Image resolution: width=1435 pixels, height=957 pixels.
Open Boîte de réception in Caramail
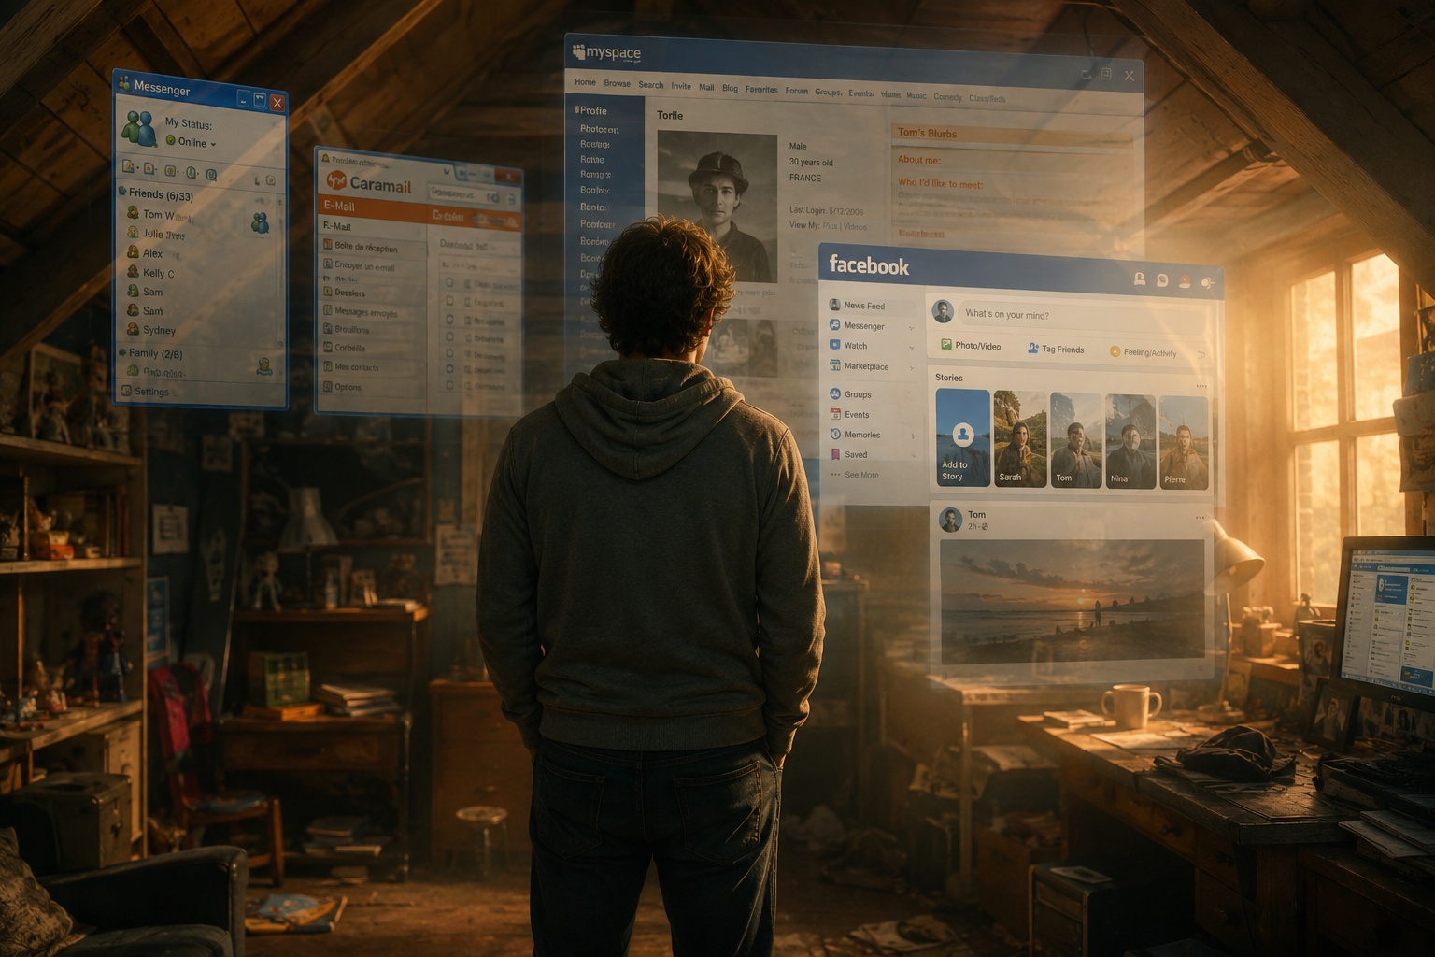(366, 248)
